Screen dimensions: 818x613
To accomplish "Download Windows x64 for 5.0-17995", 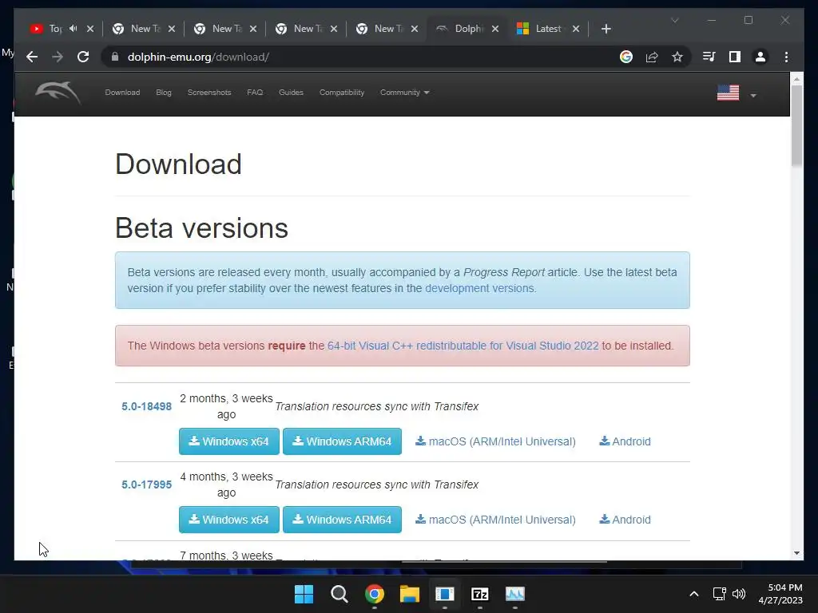I will (x=229, y=520).
